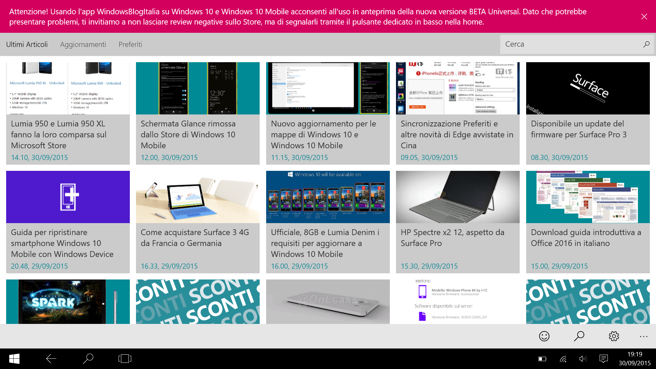Click timestamp 14.10, 30/09/2015
Image resolution: width=656 pixels, height=369 pixels.
[39, 158]
